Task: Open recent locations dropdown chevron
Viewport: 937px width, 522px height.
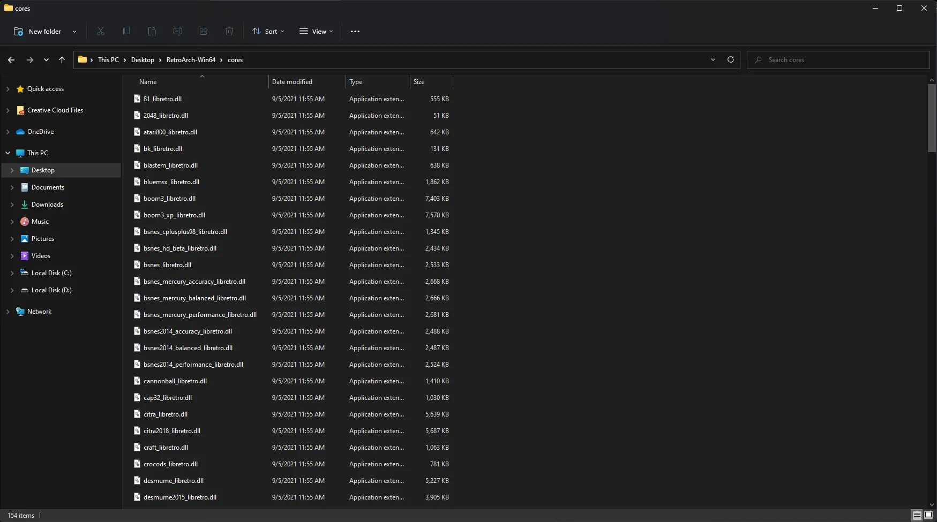Action: pos(46,60)
